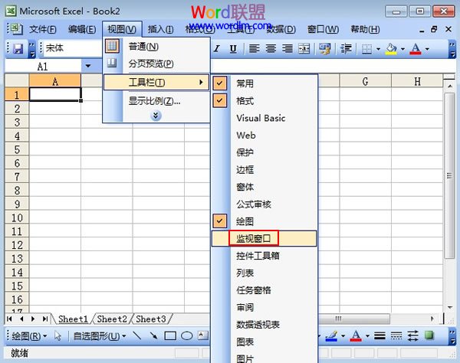This screenshot has height=363, width=460.
Task: Click the Font Color A in the drawing toolbar
Action: 356,335
